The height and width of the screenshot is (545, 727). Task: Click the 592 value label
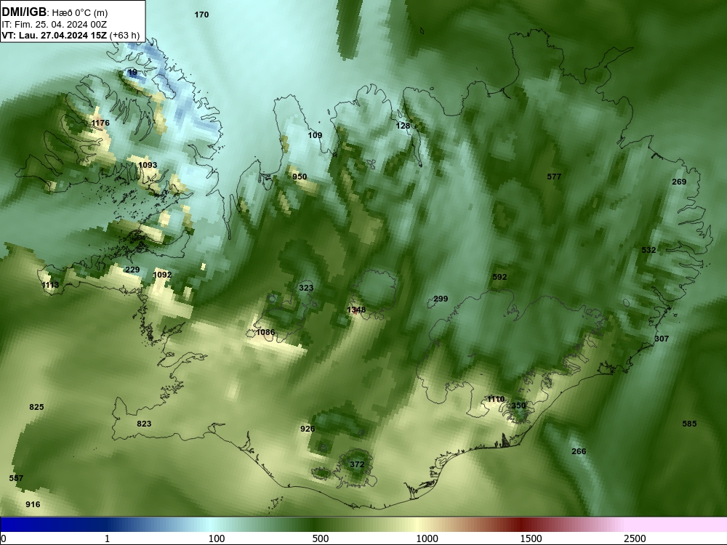tap(499, 277)
